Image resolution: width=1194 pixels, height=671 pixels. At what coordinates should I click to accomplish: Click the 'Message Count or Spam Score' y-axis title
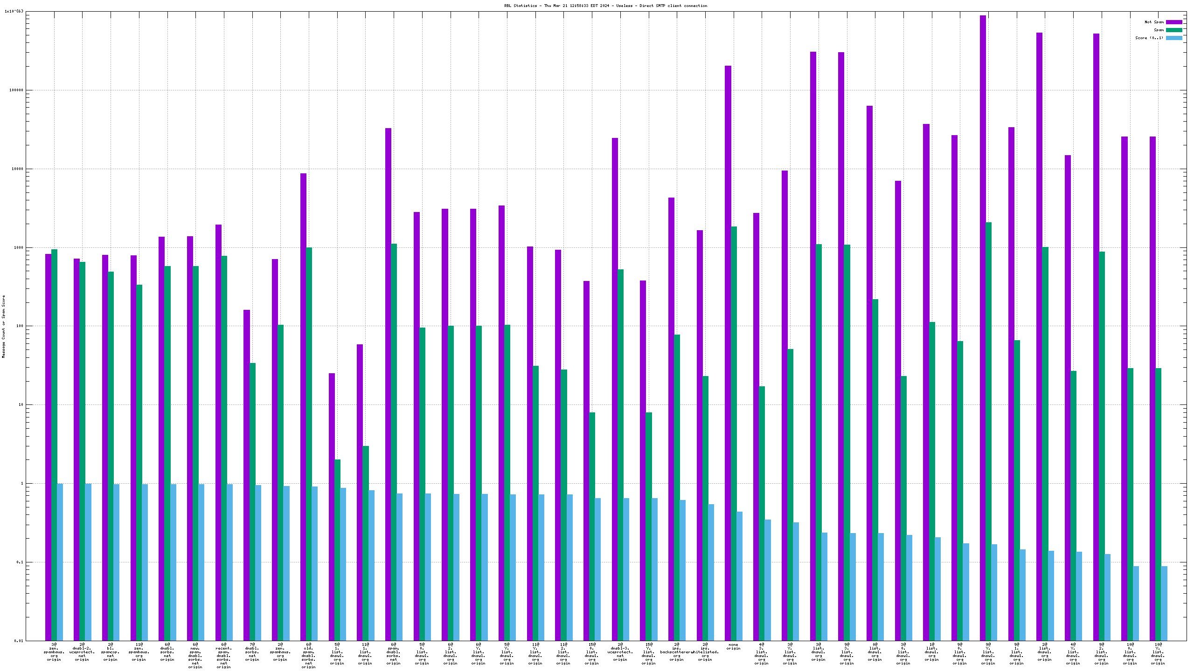[3, 326]
